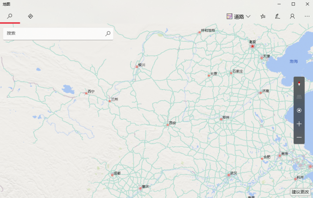This screenshot has width=313, height=198.
Task: Select the 南京 city label
Action: click(x=285, y=154)
